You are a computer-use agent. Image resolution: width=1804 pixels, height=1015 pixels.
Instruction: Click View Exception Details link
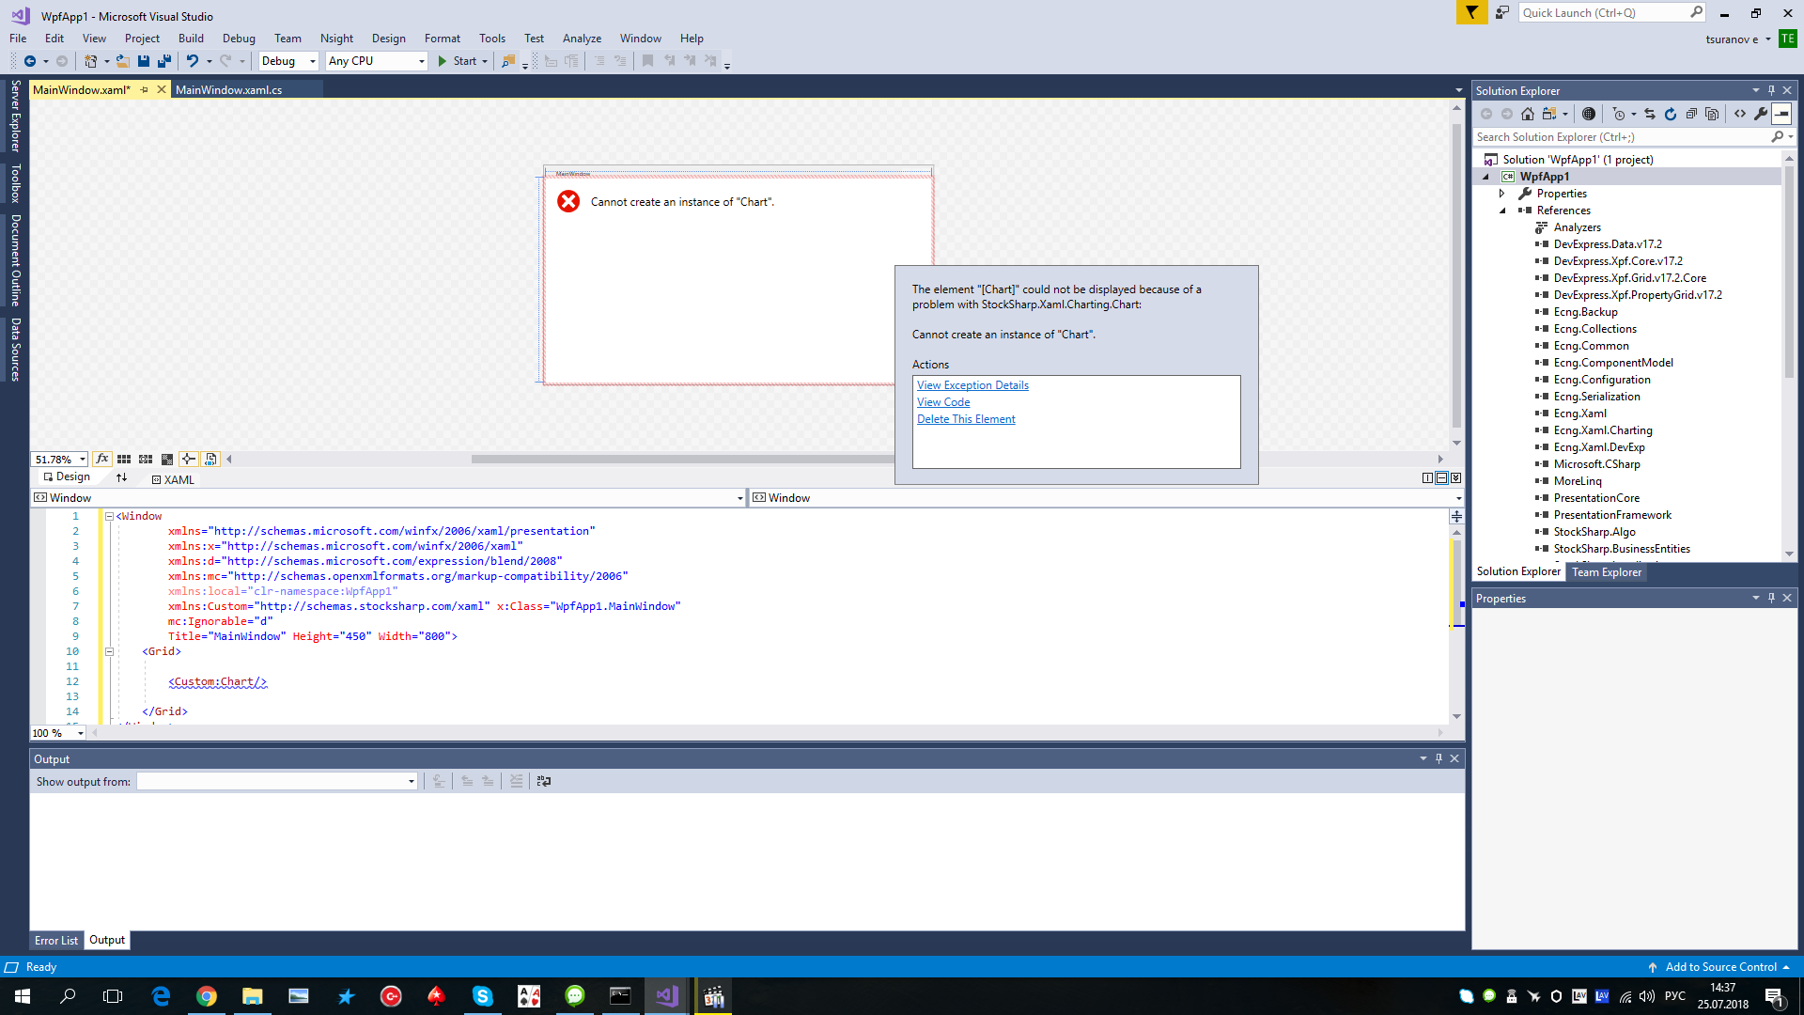point(972,385)
